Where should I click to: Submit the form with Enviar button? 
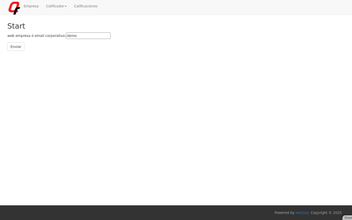16,47
